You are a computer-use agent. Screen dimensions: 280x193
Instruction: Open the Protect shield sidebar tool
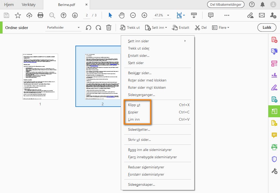click(274, 159)
